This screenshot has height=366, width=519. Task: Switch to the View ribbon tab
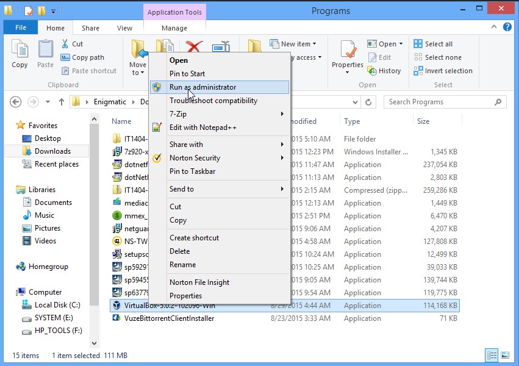point(124,27)
